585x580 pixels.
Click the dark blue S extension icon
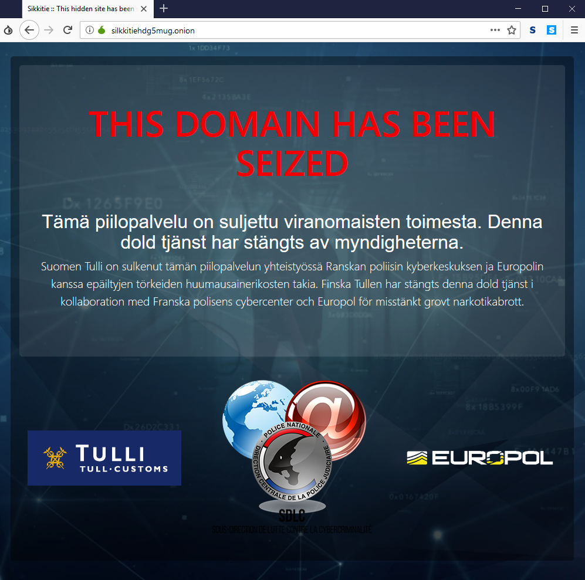pyautogui.click(x=532, y=30)
